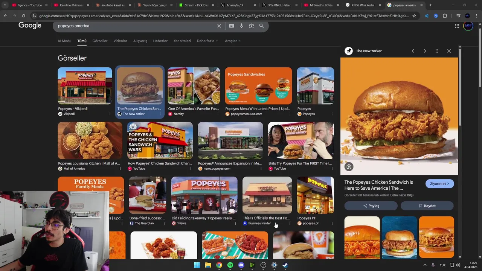This screenshot has height=271, width=482.
Task: Click the Ziyaret et button
Action: pos(440,184)
